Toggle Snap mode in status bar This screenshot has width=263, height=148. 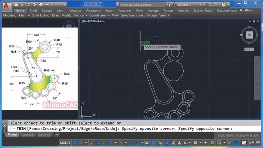(81, 143)
